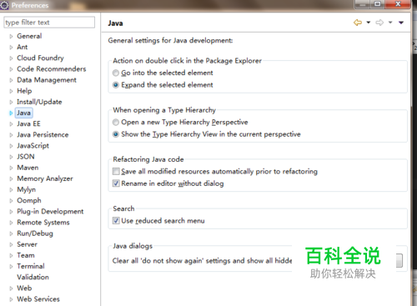The width and height of the screenshot is (417, 306).
Task: Close the Preferences window
Action: pyautogui.click(x=398, y=4)
